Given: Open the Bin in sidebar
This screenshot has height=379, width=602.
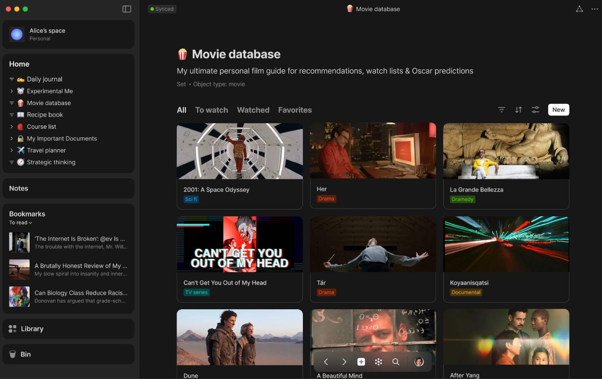Looking at the screenshot, I should [25, 354].
